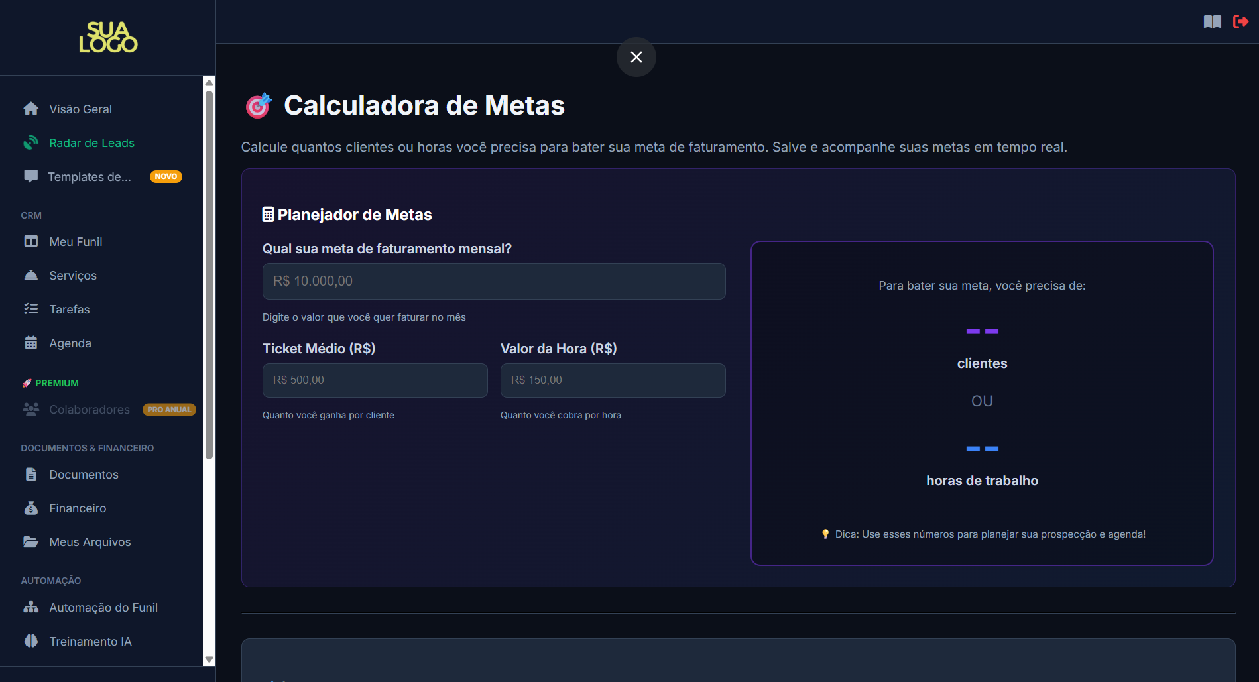The height and width of the screenshot is (682, 1259).
Task: Open Documentos menu item
Action: (x=84, y=475)
